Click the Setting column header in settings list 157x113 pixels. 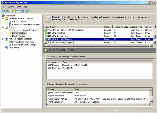point(60,89)
